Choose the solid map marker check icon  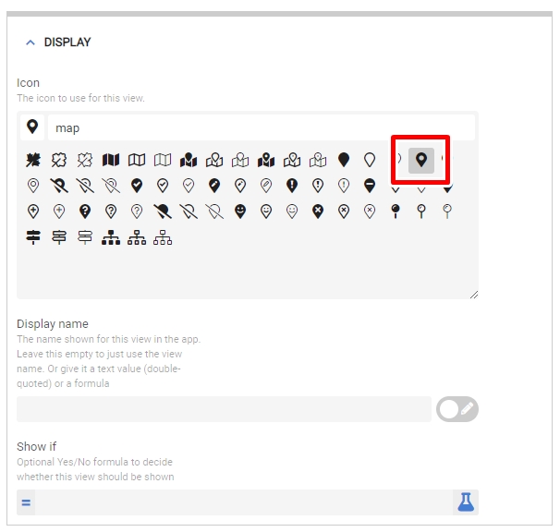coord(137,186)
